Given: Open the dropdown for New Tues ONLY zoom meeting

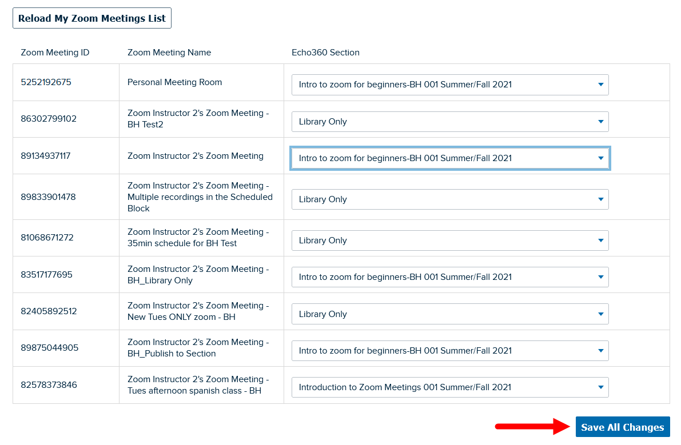Looking at the screenshot, I should tap(450, 313).
